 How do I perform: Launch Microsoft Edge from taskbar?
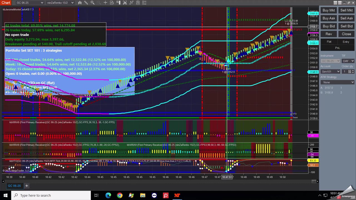108,195
